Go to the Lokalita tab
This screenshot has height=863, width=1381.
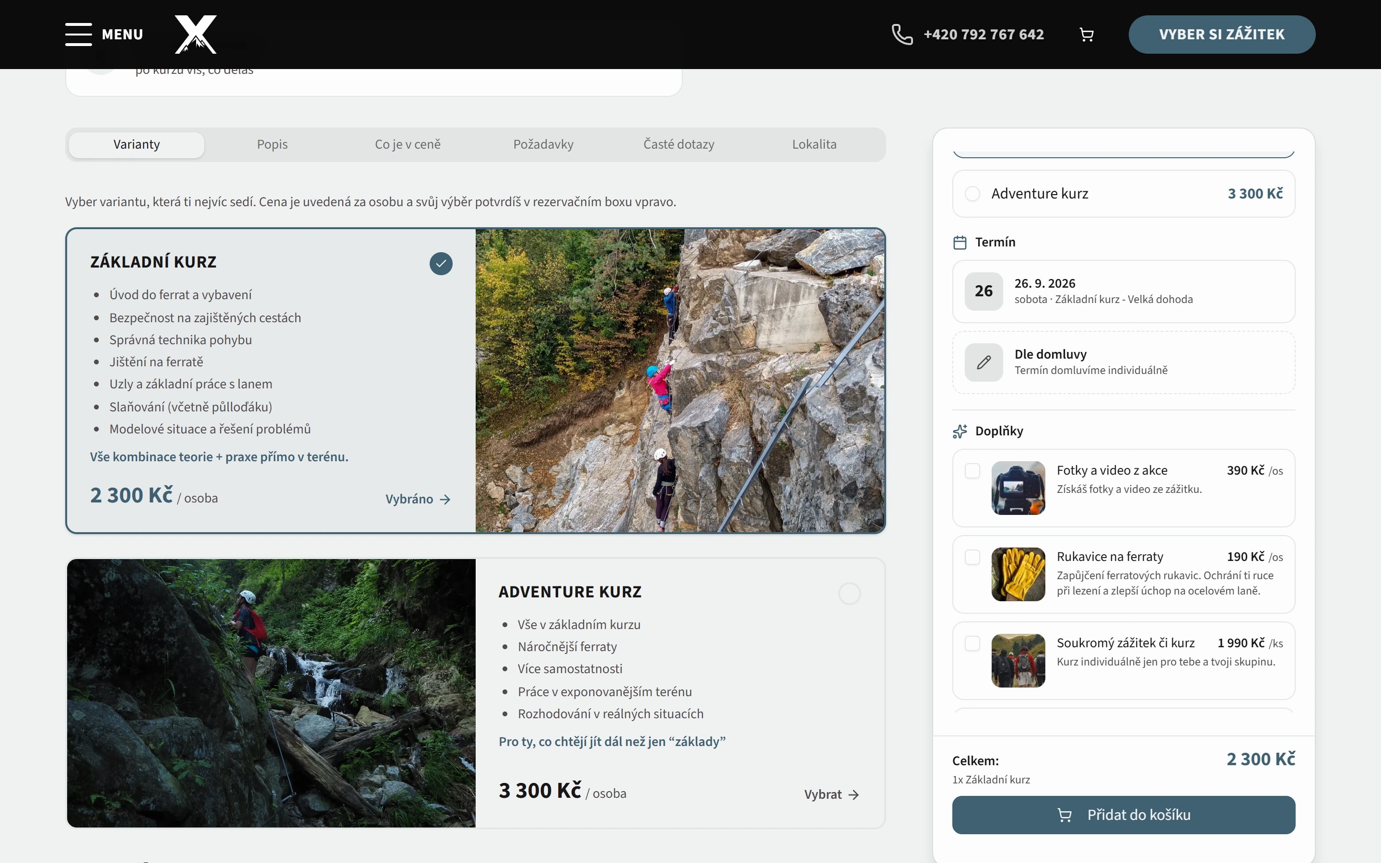pyautogui.click(x=814, y=144)
